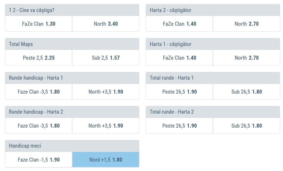This screenshot has width=283, height=171.
Task: Choose North 2.70 for Harta 2 winner
Action: [x=246, y=24]
